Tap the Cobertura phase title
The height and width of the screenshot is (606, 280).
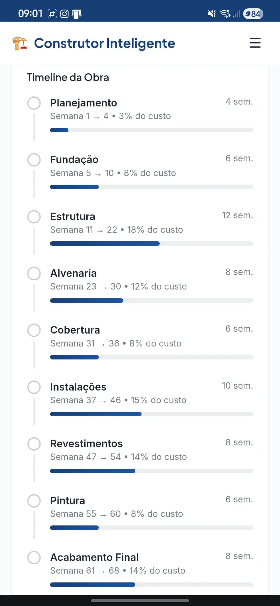(75, 330)
